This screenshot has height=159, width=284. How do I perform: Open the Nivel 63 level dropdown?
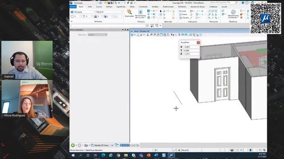coord(110,12)
